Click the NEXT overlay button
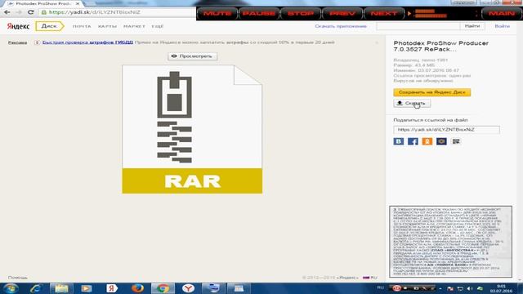523x294 pixels. pyautogui.click(x=383, y=14)
